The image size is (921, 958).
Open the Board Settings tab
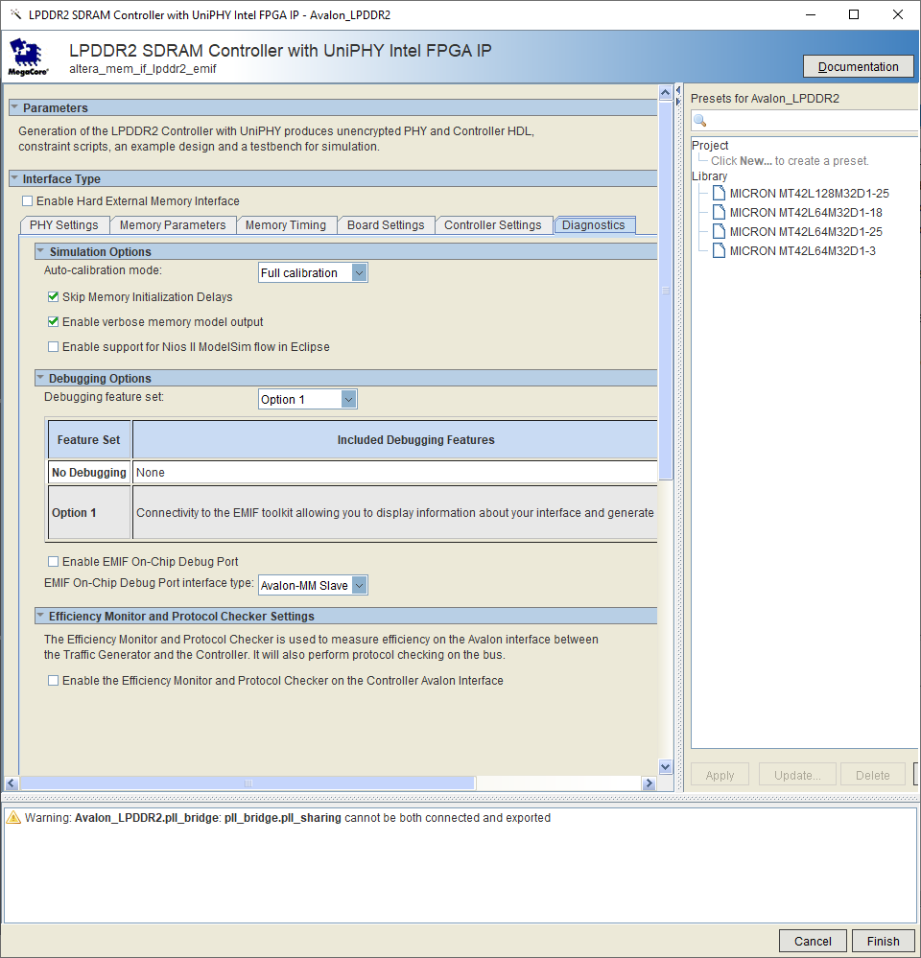coord(386,224)
